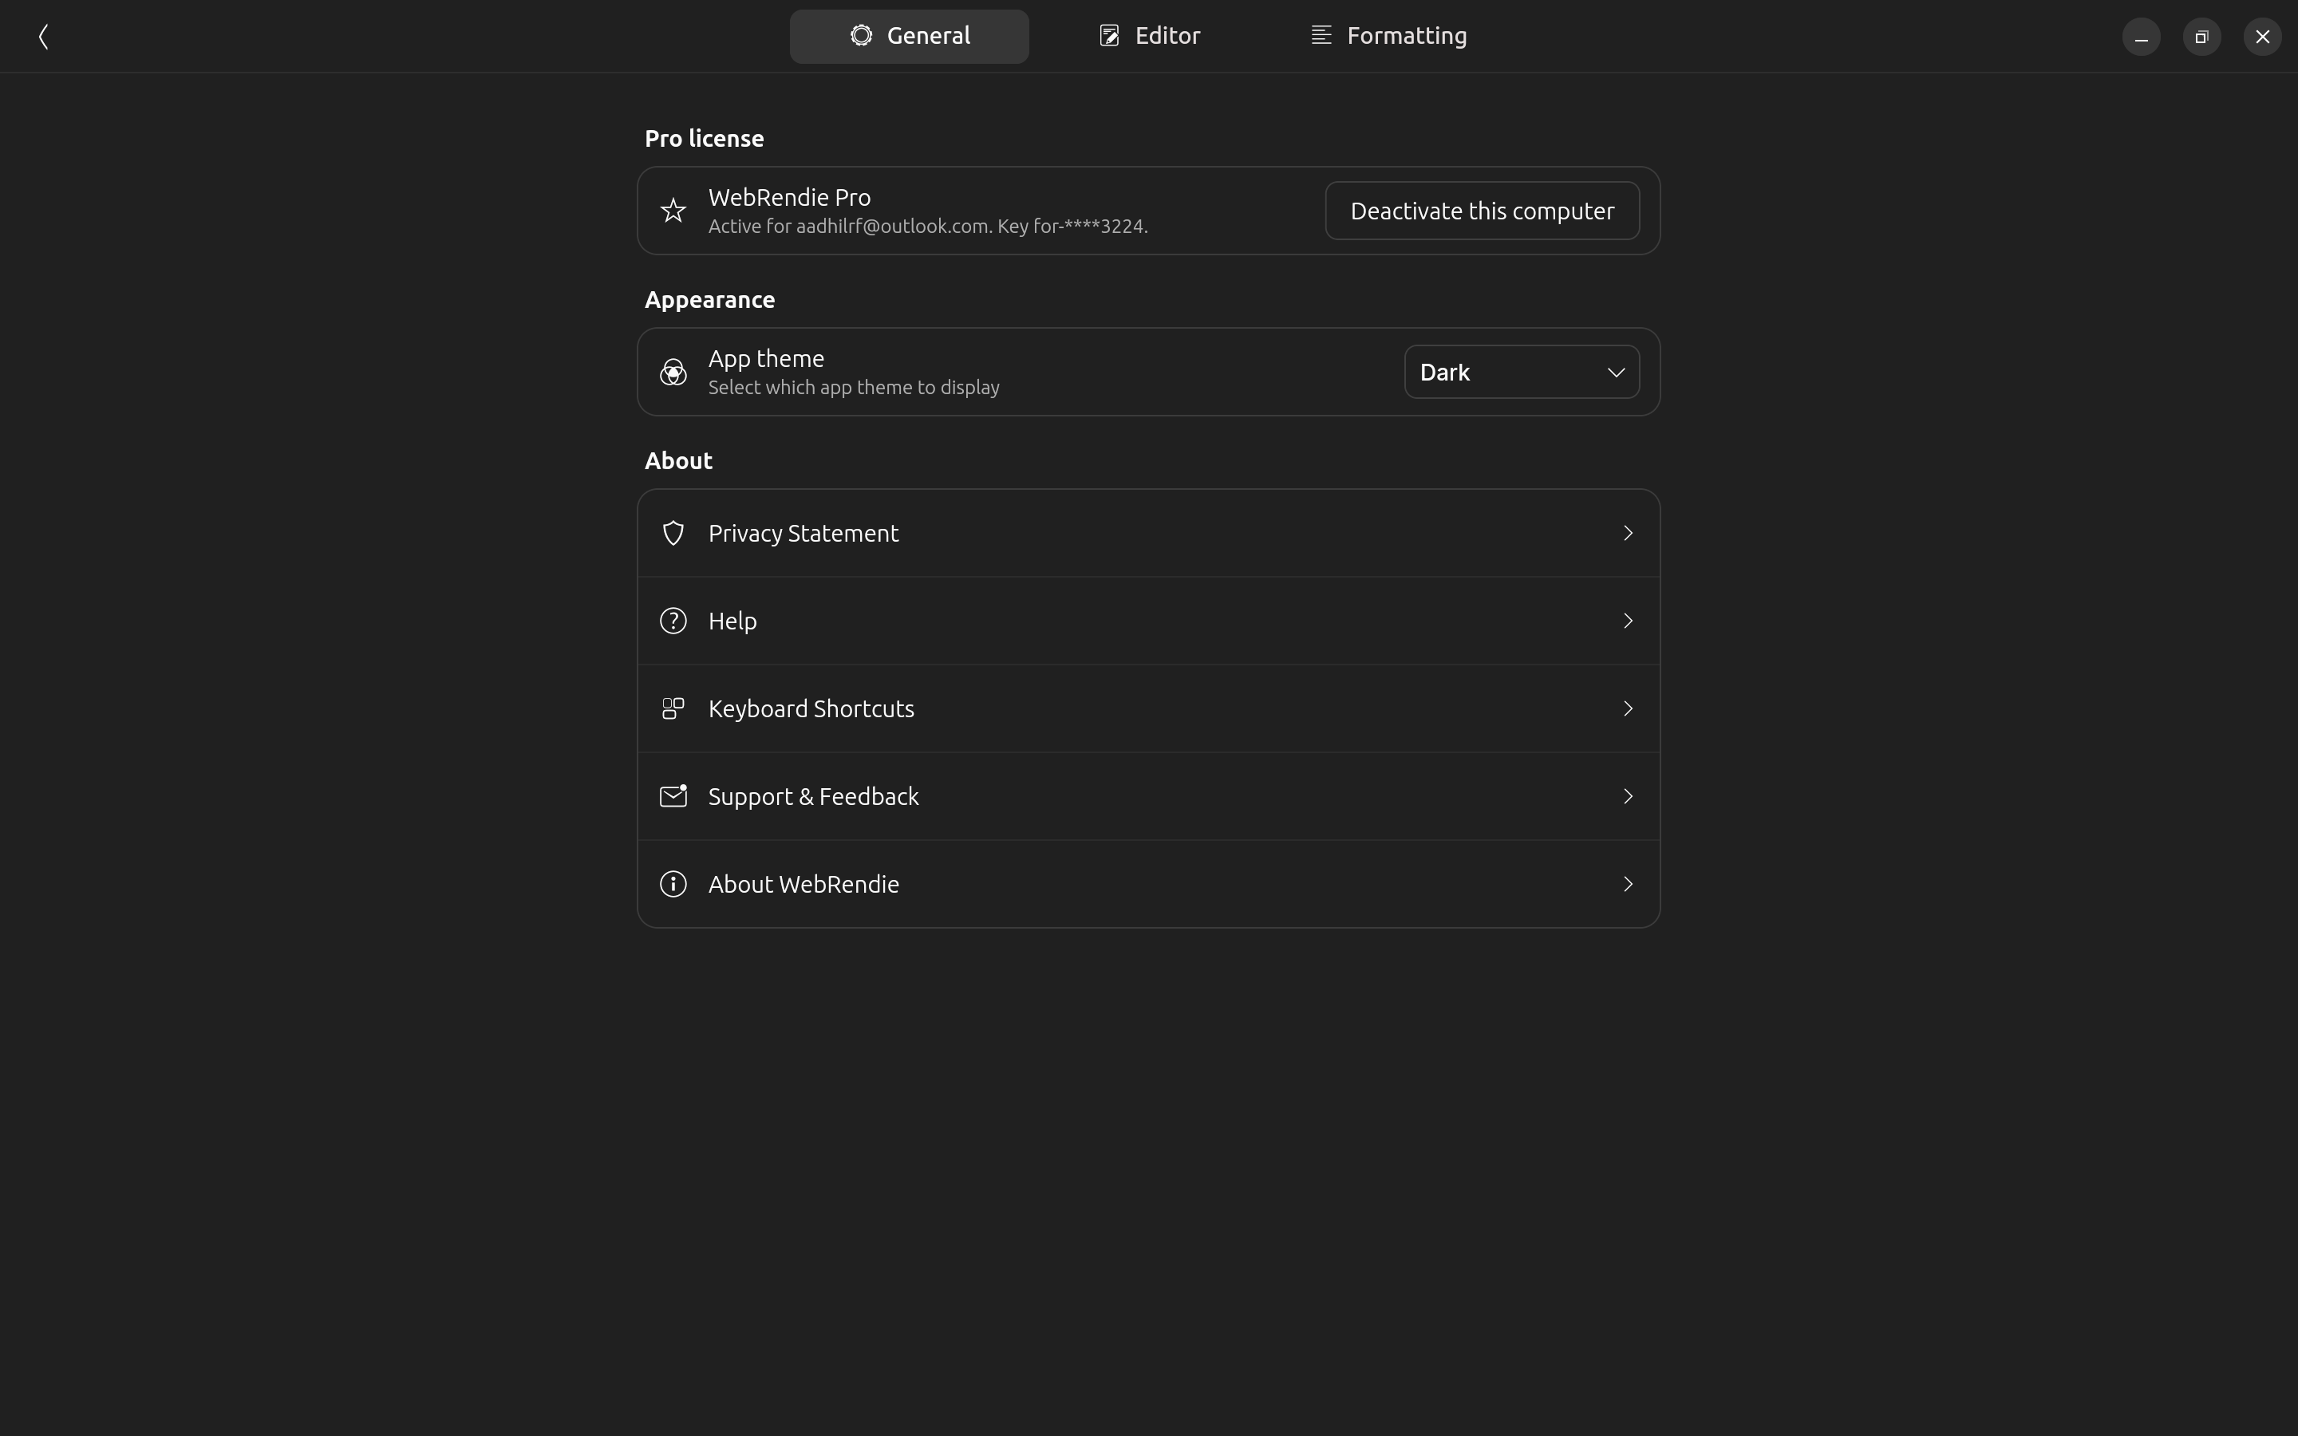The image size is (2298, 1436).
Task: Click the 'Select which app theme to display' text
Action: [854, 388]
